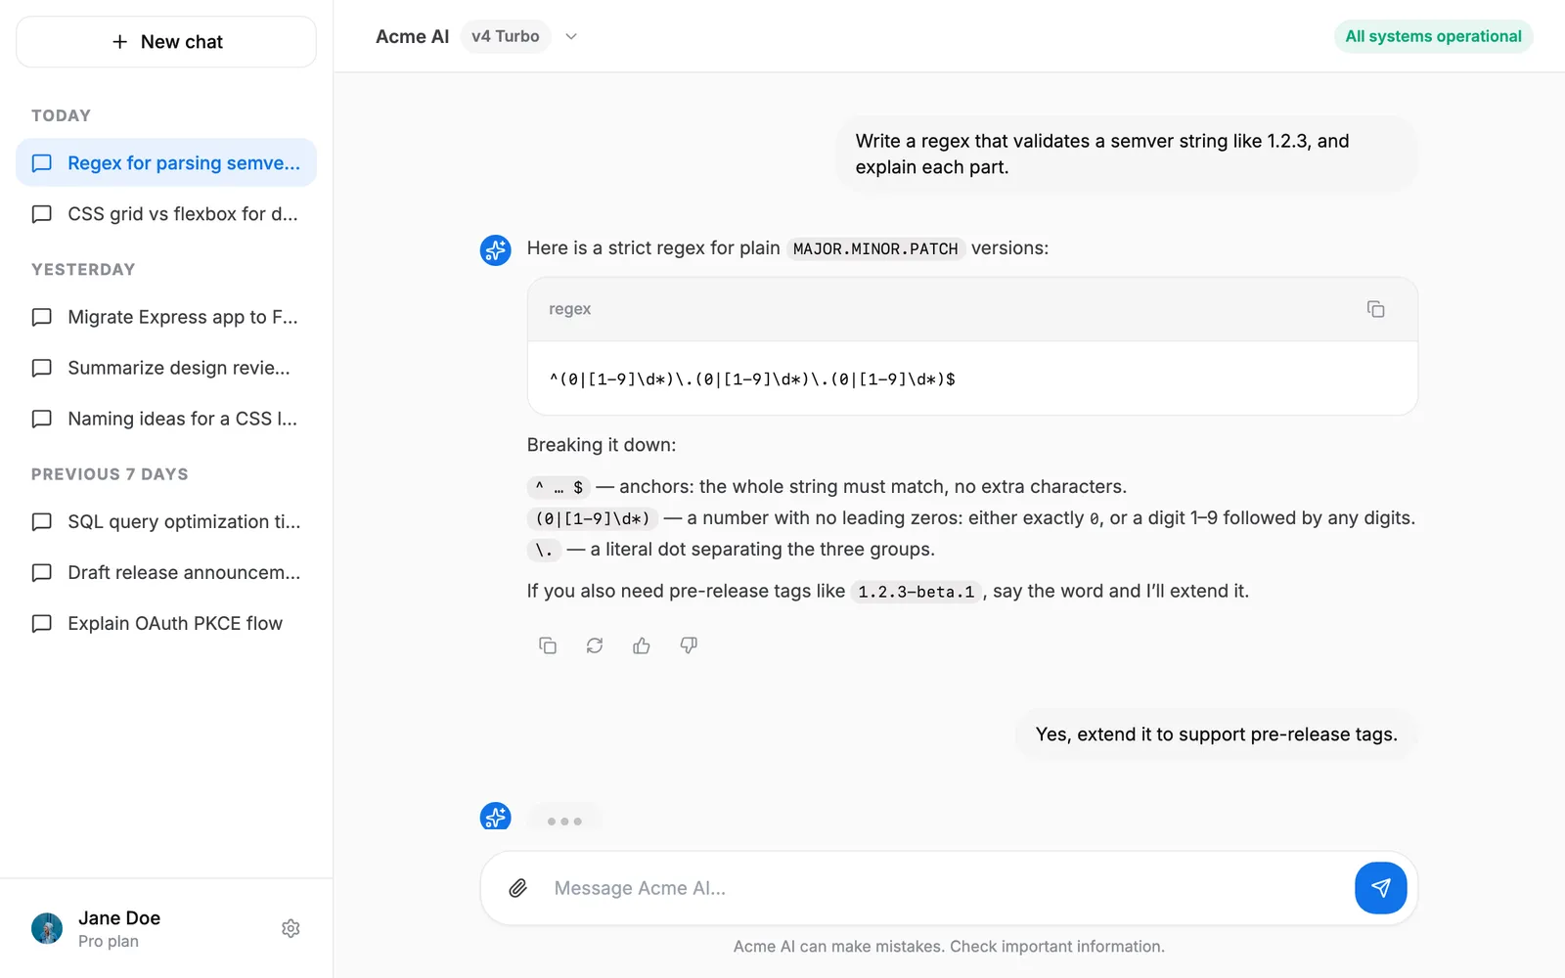The image size is (1565, 978).
Task: Open 'Migrate Express app to F...' chat
Action: (x=166, y=317)
